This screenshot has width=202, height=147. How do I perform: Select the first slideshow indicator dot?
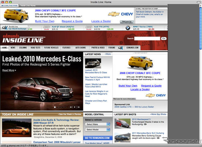55,107
